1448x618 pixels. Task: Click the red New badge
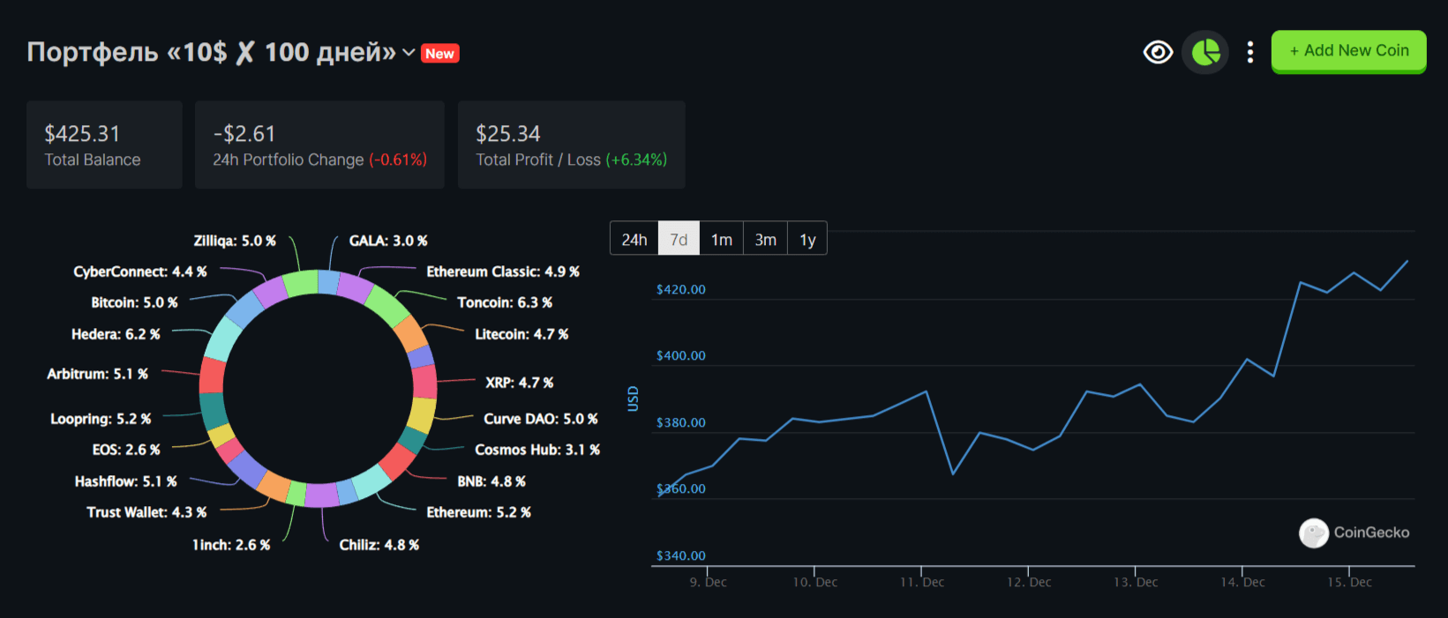click(x=440, y=54)
